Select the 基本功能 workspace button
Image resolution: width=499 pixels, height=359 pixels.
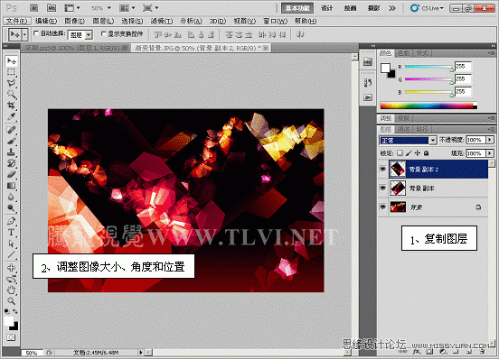297,8
